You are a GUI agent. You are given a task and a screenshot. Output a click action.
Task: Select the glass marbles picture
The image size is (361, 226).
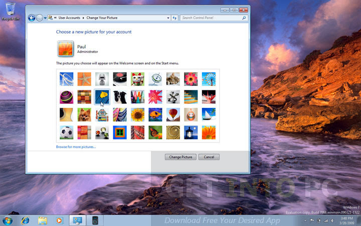point(102,133)
